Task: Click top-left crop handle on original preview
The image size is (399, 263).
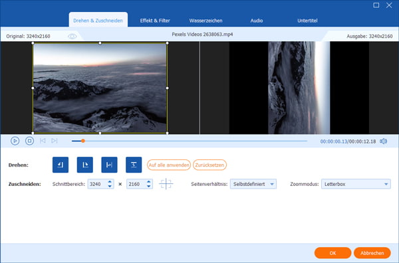Action: [33, 43]
